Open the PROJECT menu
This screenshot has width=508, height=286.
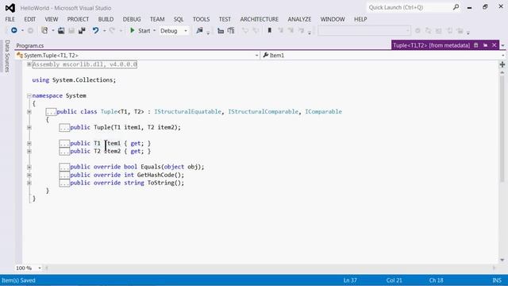[x=78, y=19]
